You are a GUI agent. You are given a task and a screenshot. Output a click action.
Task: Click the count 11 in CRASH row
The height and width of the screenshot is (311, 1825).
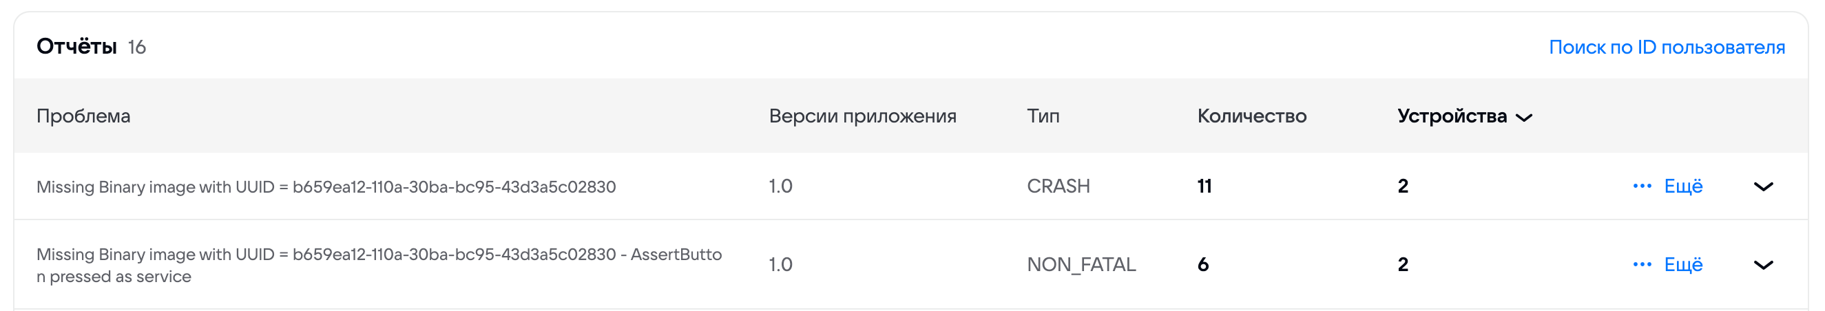pyautogui.click(x=1204, y=186)
